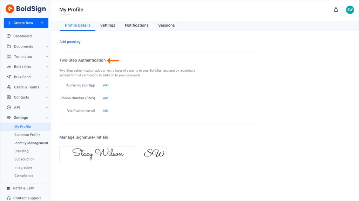Click the Contacts card icon
Screen dimensions: 359x201
(x=9, y=97)
